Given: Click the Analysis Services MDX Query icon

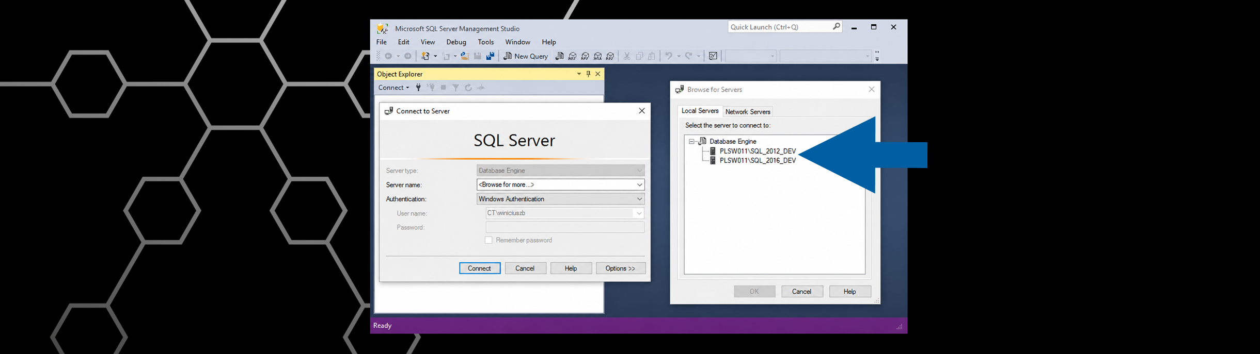Looking at the screenshot, I should tap(572, 56).
